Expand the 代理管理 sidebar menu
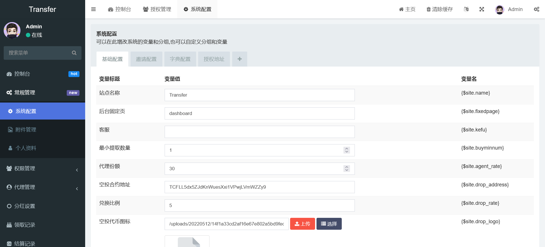The height and width of the screenshot is (247, 545). pos(43,187)
